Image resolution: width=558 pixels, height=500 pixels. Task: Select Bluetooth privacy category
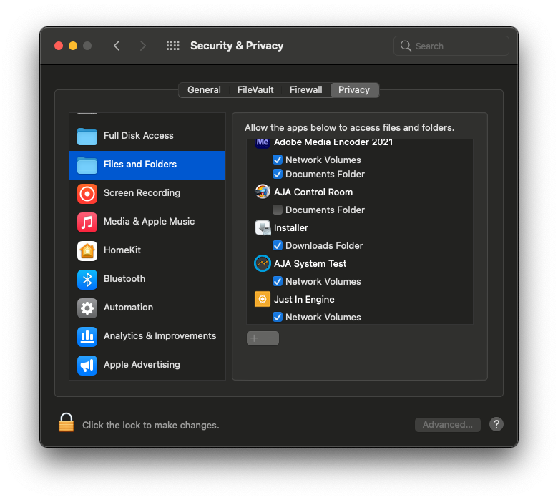coord(147,279)
